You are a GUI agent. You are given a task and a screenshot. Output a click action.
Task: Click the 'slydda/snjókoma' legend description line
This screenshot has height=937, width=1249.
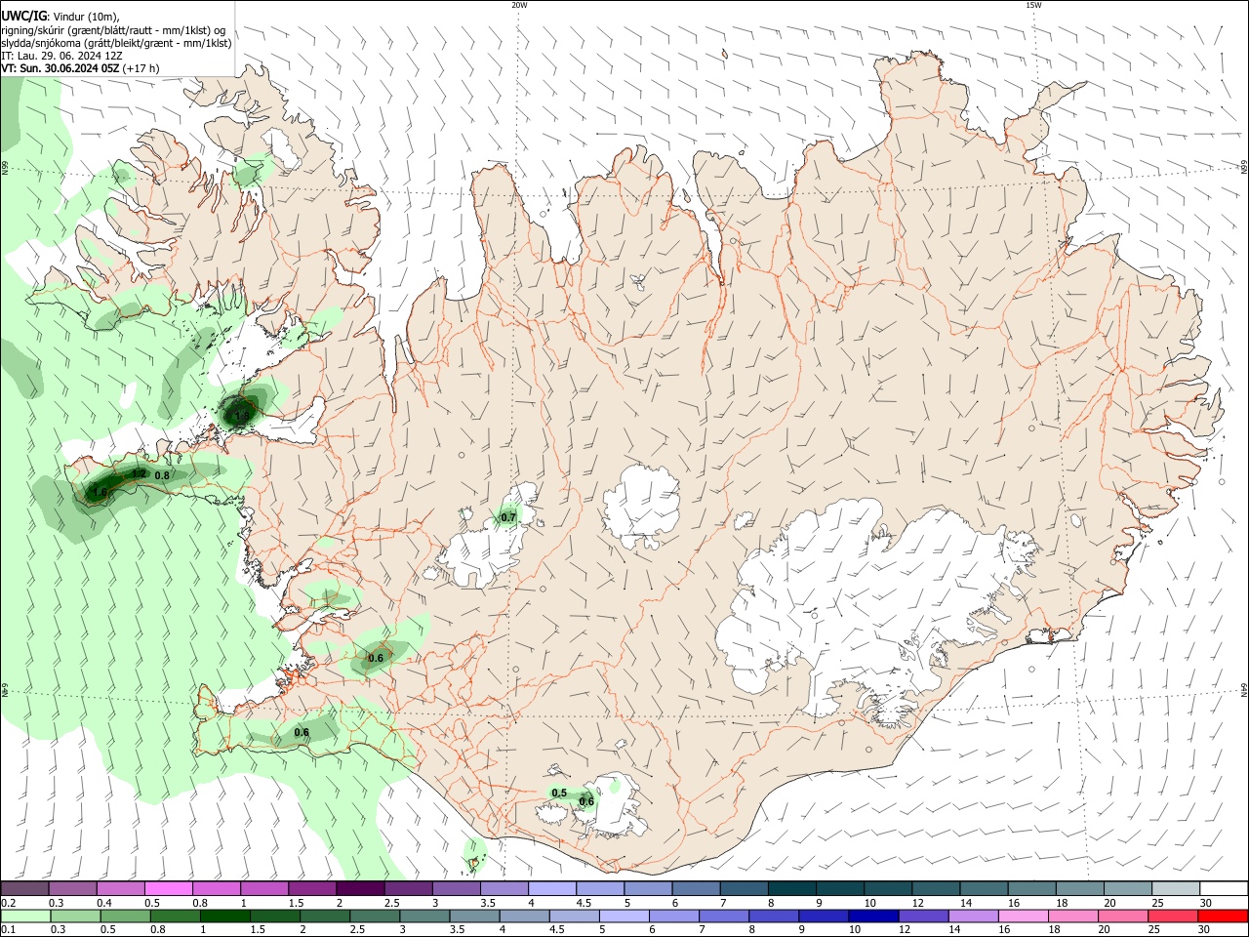click(116, 43)
